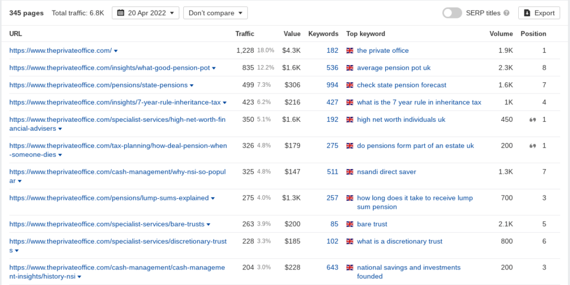Click the volume cell 2.3K
The width and height of the screenshot is (570, 285).
(x=505, y=68)
